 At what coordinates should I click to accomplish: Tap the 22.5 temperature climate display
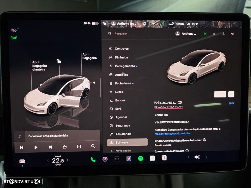point(58,160)
